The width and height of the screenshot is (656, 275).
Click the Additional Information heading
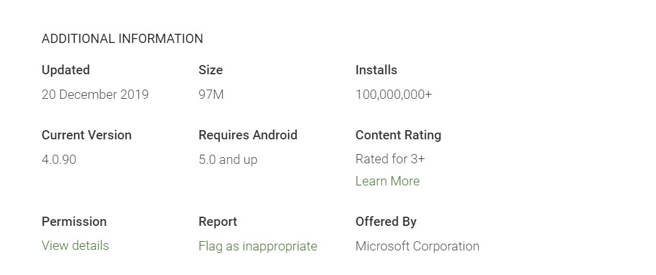tap(122, 39)
